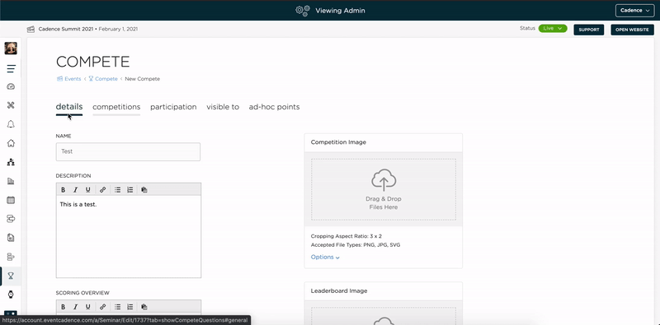Screen dimensions: 660x325
Task: Switch to the competitions tab
Action: tap(116, 107)
